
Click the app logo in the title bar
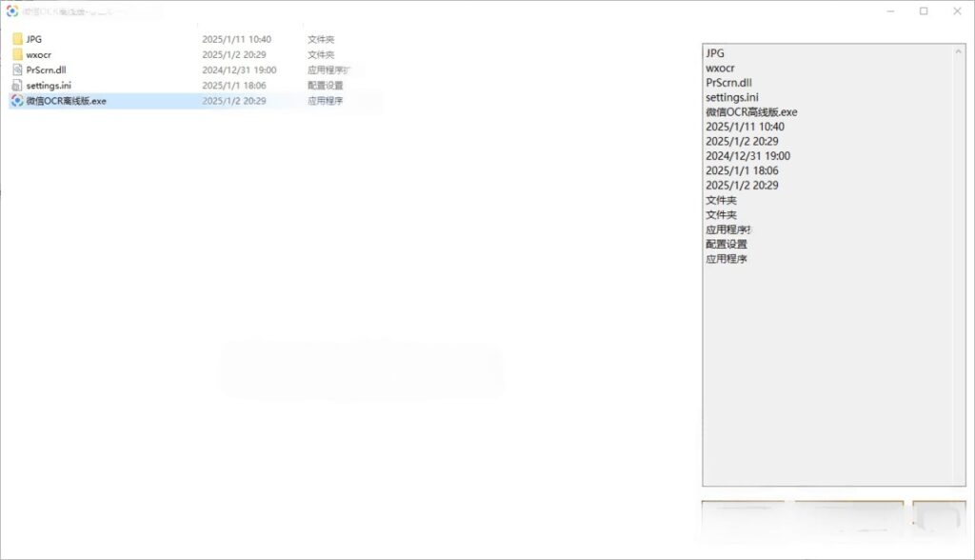point(11,11)
